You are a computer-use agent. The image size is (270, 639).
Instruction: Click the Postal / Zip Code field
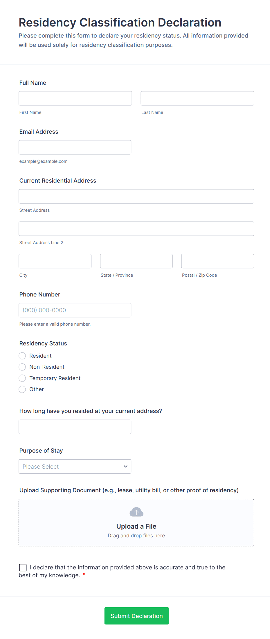(217, 261)
